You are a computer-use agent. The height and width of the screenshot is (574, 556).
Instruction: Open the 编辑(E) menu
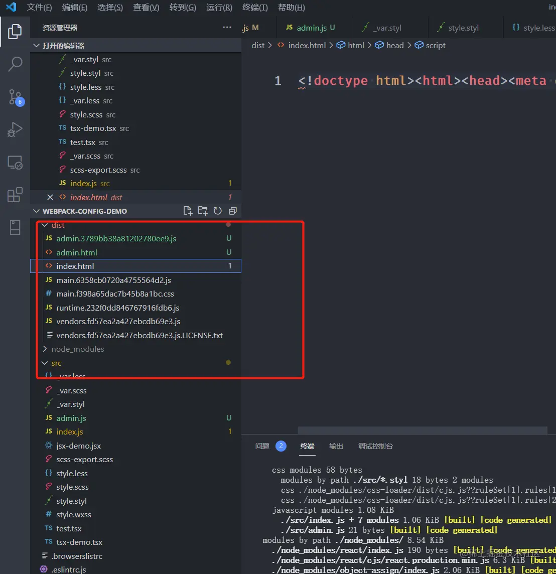[75, 8]
